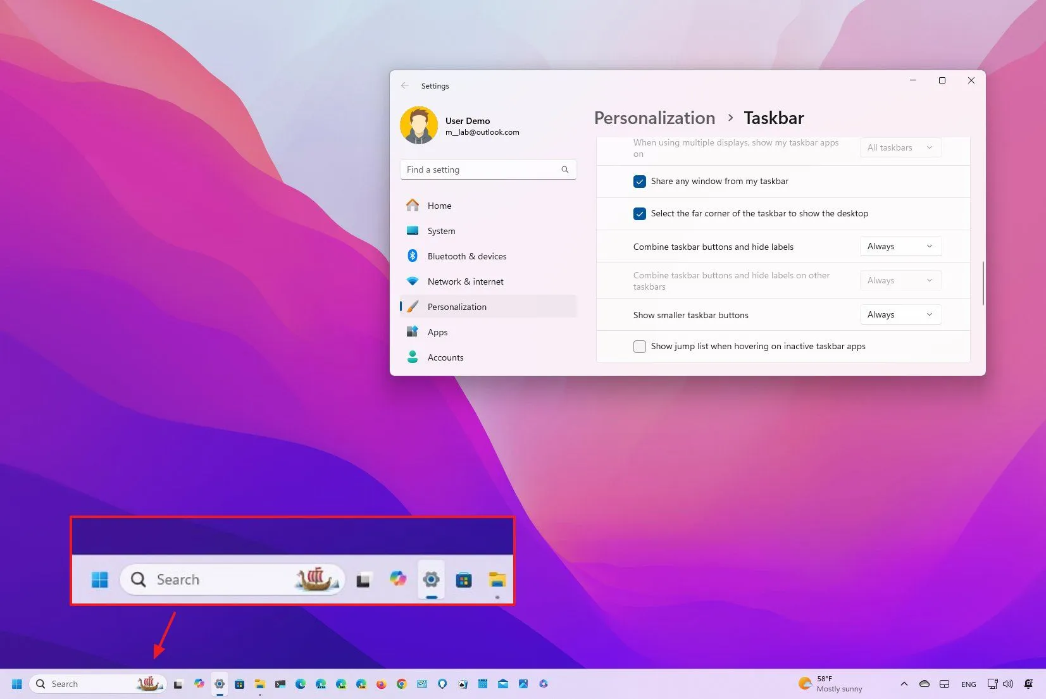Select Personalization in the sidebar
1046x699 pixels.
point(489,307)
